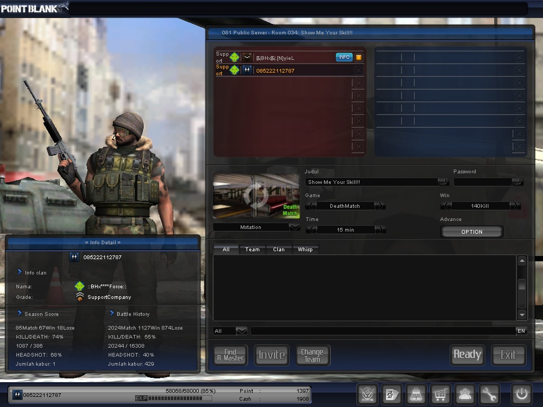Image resolution: width=543 pixels, height=407 pixels.
Task: Open the Clan chat tab
Action: pyautogui.click(x=279, y=249)
